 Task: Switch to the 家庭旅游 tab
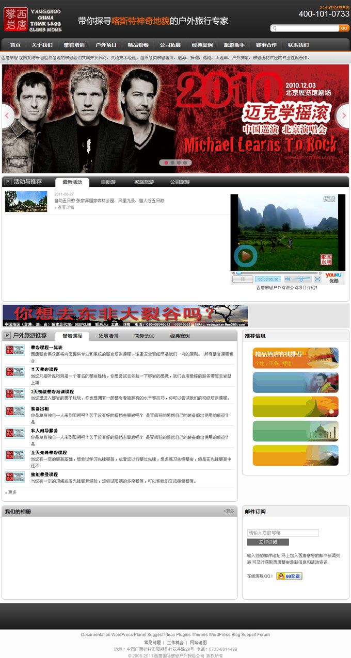tap(144, 182)
